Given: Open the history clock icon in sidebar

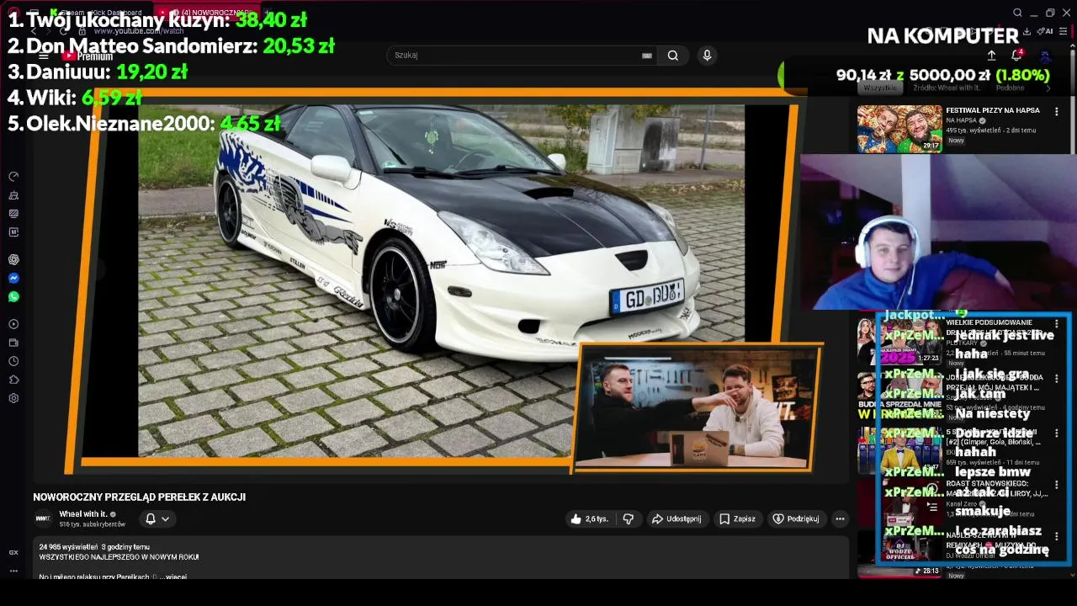Looking at the screenshot, I should (13, 361).
